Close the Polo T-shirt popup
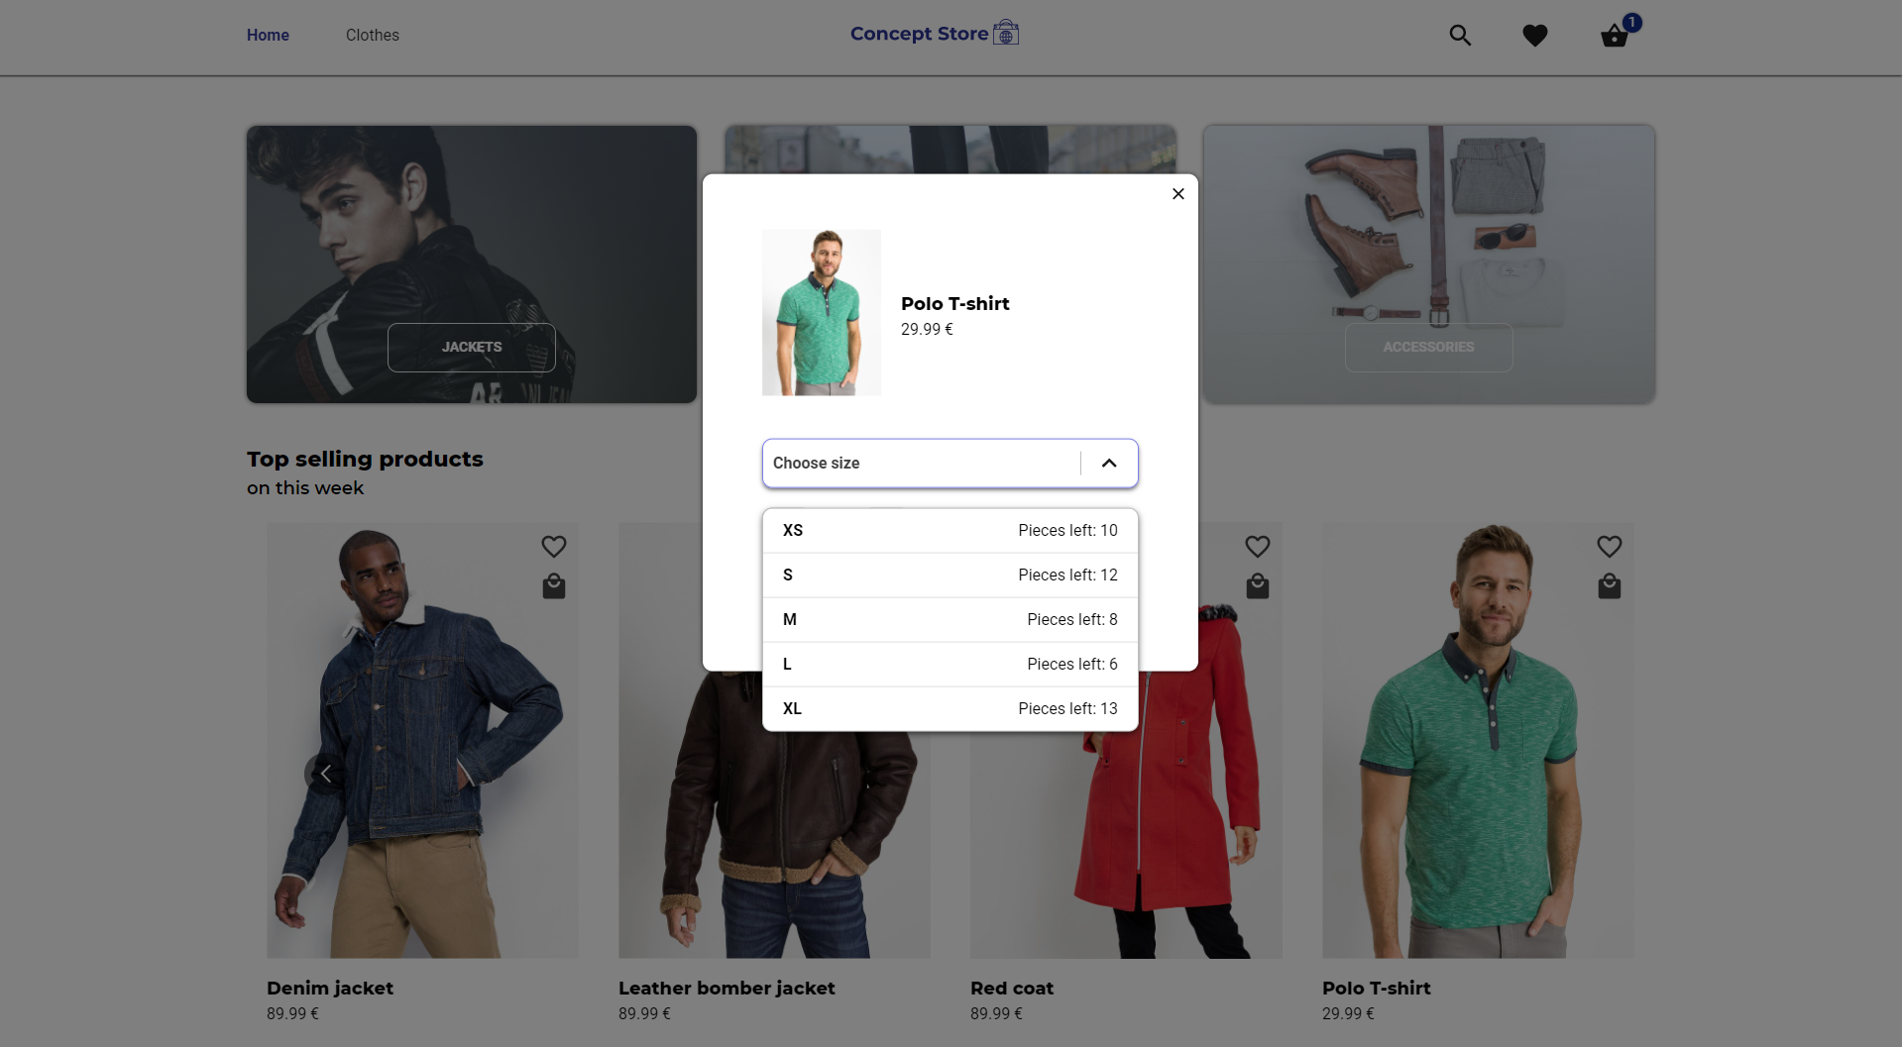 pyautogui.click(x=1177, y=194)
